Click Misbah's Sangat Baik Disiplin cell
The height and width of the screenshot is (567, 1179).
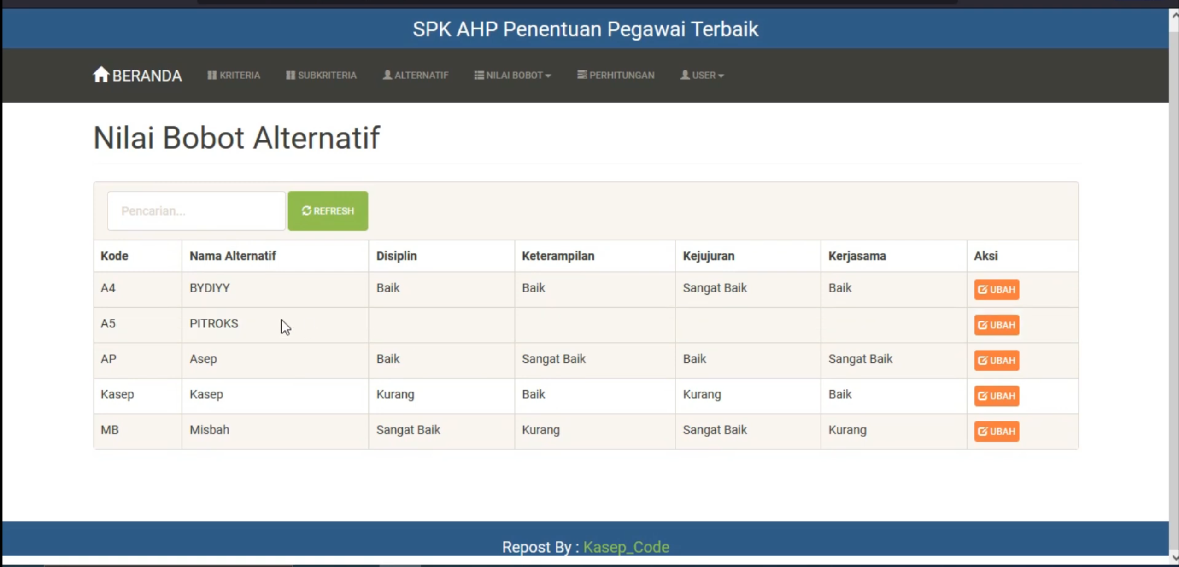tap(441, 431)
